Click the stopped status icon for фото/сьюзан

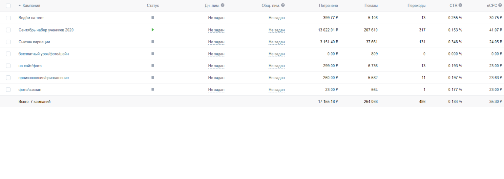tap(153, 89)
